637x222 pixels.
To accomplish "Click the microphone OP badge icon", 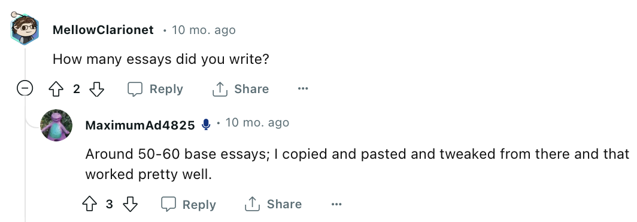I will pos(207,125).
